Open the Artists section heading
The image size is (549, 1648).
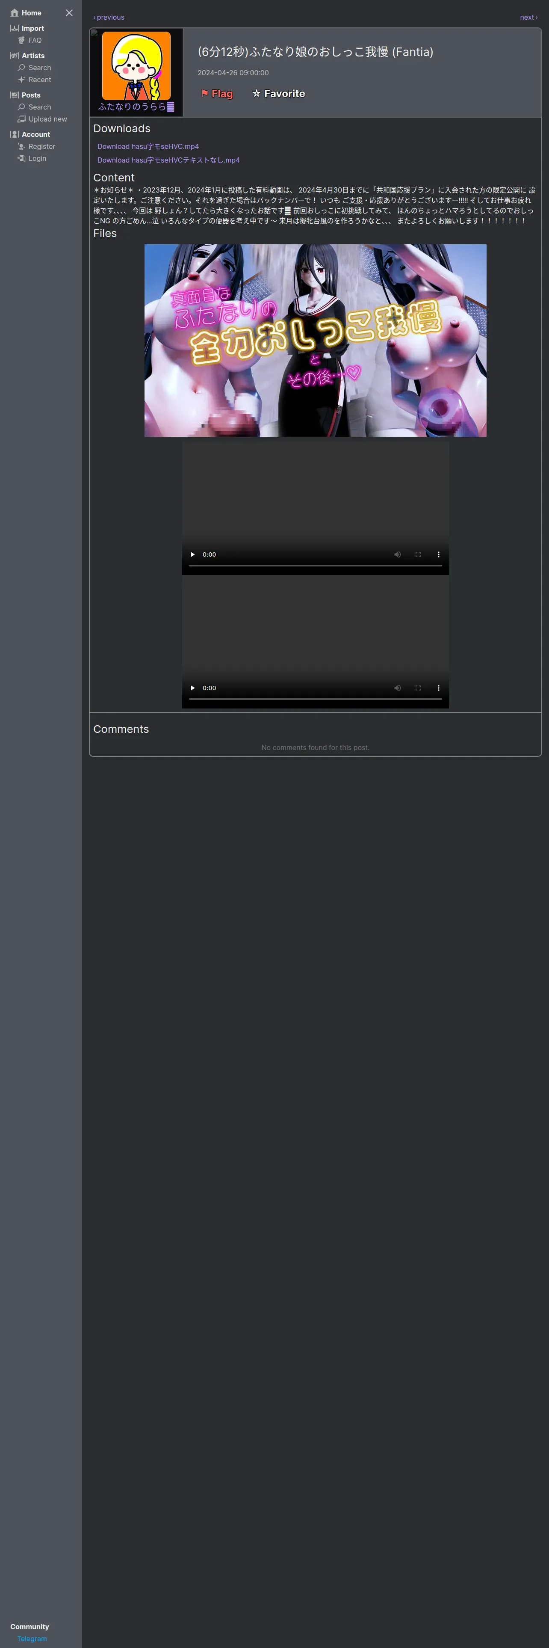27,56
